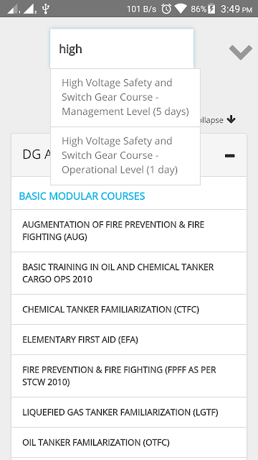Open the Basic Modular Courses heading
Screen dimensions: 258x460
click(82, 196)
